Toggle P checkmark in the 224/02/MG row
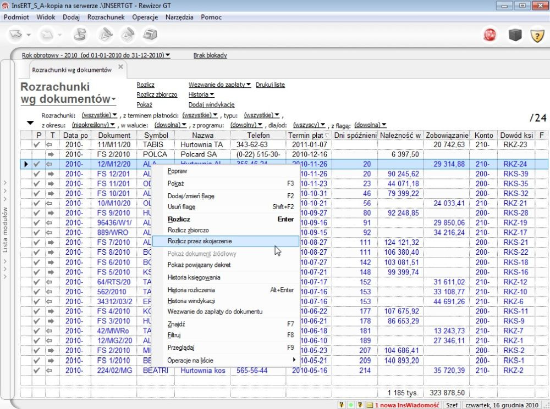Image resolution: width=550 pixels, height=409 pixels. click(x=37, y=370)
